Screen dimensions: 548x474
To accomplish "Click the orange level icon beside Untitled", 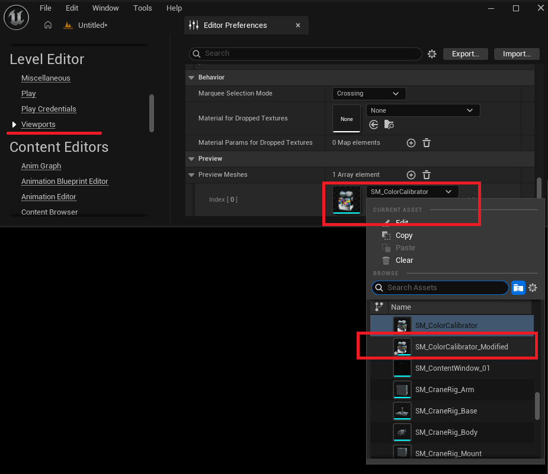I will (x=68, y=25).
